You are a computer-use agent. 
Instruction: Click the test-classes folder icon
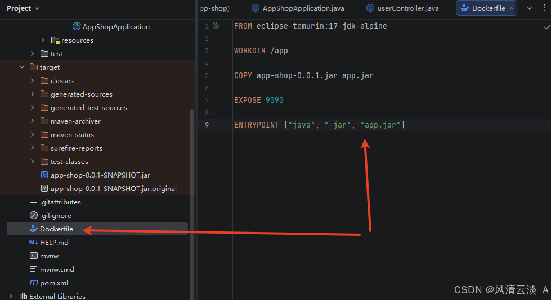click(x=44, y=161)
